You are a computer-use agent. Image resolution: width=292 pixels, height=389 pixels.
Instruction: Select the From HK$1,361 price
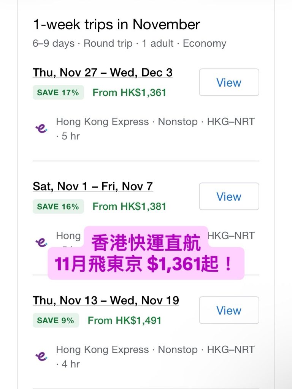click(129, 93)
